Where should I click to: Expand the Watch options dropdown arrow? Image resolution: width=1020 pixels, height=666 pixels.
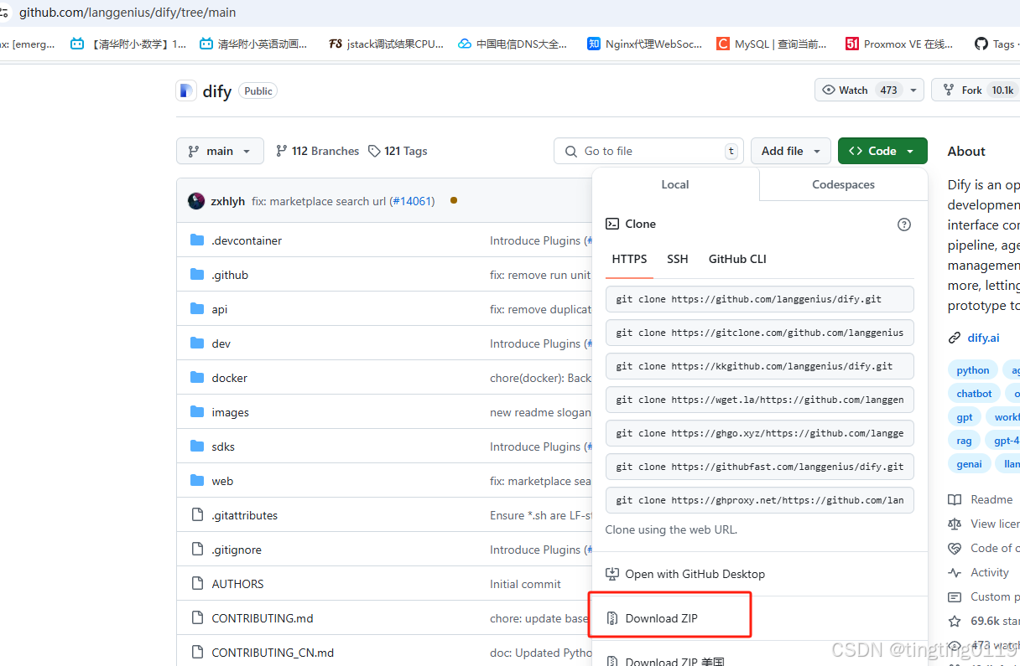click(x=913, y=90)
